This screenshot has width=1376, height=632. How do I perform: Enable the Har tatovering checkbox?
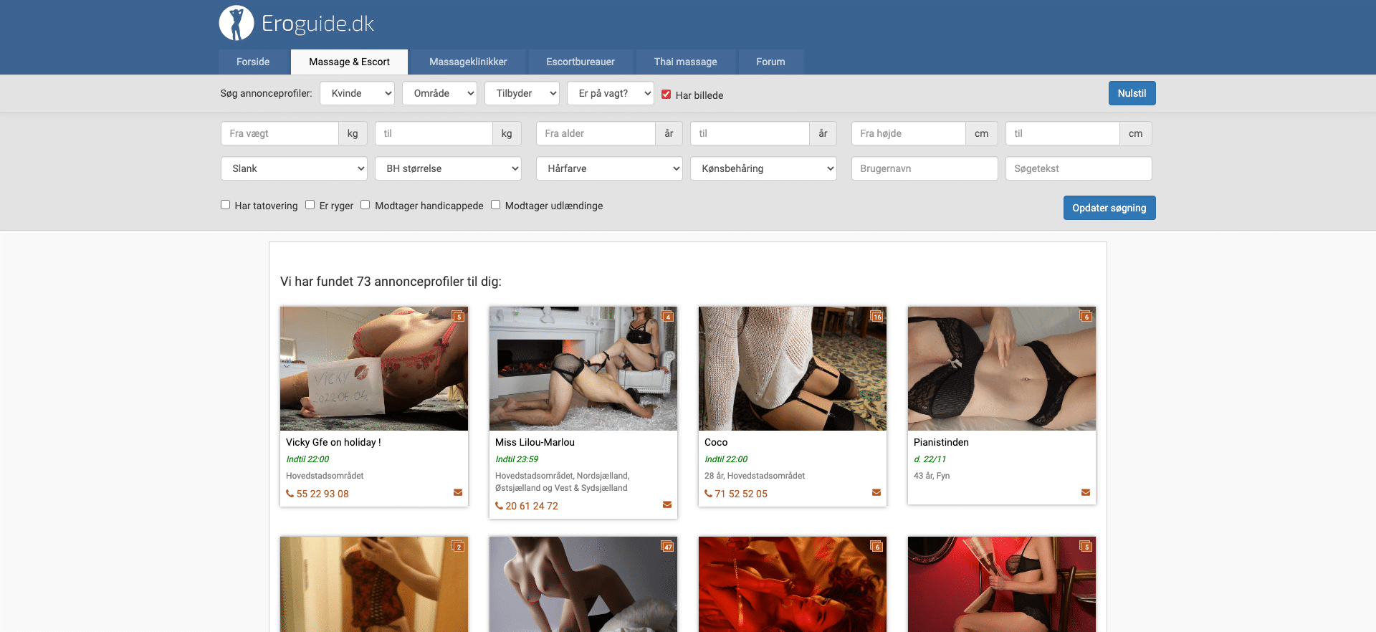click(226, 205)
